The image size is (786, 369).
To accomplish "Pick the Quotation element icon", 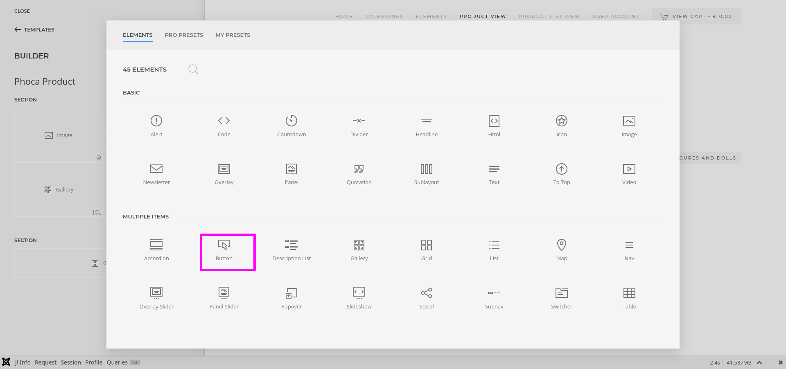I will click(359, 169).
